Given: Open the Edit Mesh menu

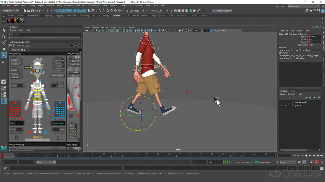Looking at the screenshot, I should [x=68, y=6].
